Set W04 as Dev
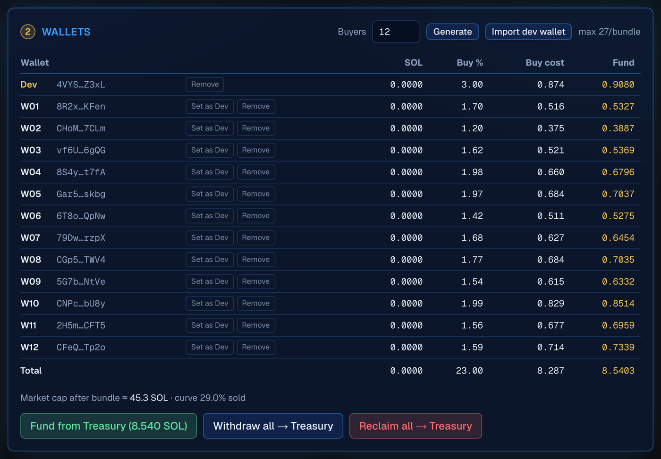Image resolution: width=661 pixels, height=459 pixels. [x=210, y=172]
